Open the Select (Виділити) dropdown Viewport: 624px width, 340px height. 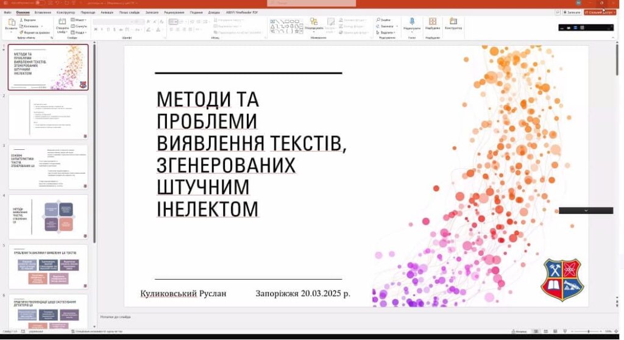pyautogui.click(x=387, y=32)
